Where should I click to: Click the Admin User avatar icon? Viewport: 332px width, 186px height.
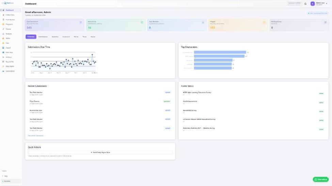point(313,4)
